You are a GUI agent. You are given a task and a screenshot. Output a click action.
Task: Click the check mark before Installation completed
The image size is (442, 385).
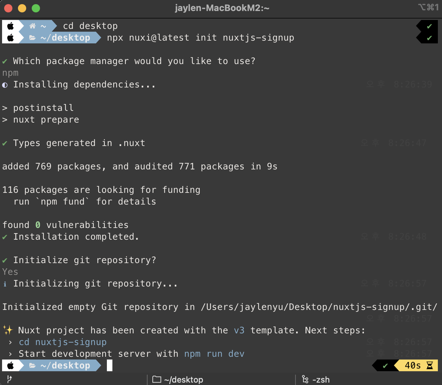click(5, 237)
